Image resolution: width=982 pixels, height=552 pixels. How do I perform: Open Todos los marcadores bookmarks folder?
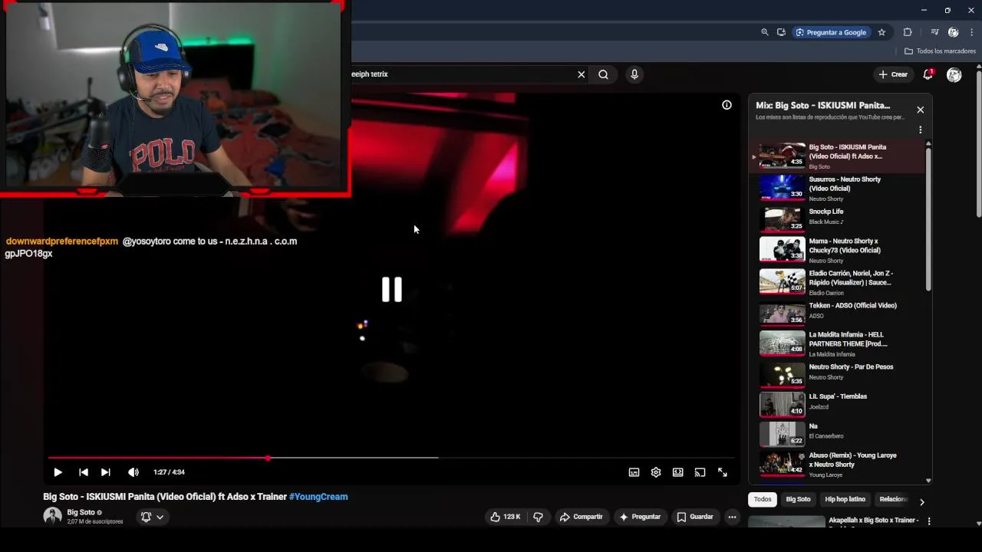click(x=940, y=51)
